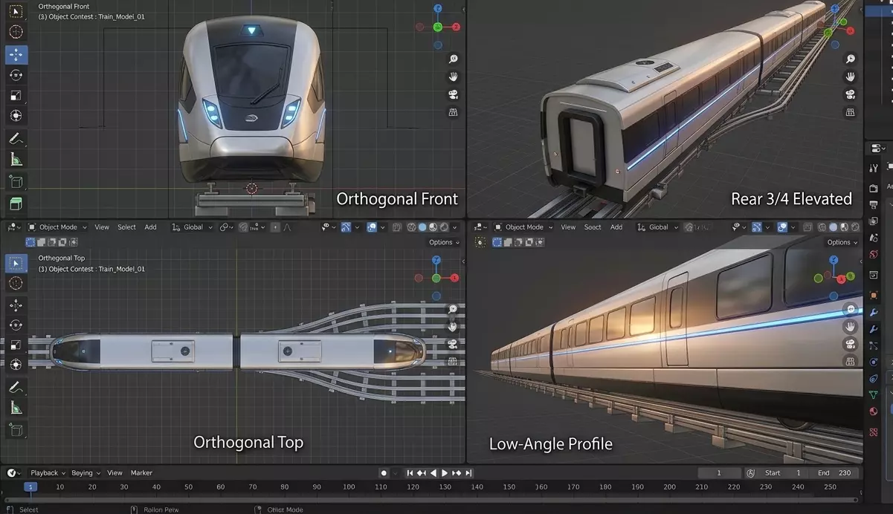Pick the Transform tool in front viewport

point(16,116)
